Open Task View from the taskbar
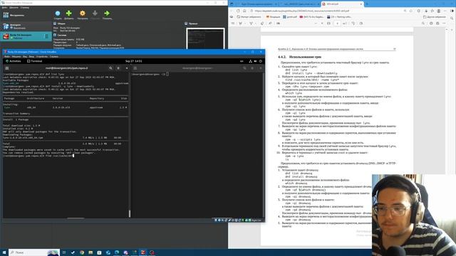 coord(64,252)
